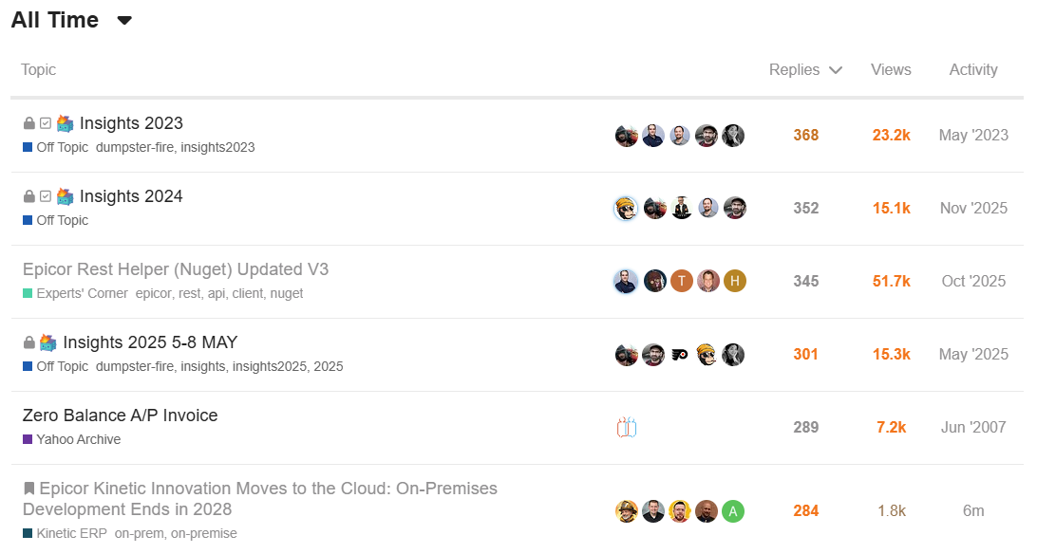
Task: Click the 'insights2023' tag
Action: 217,147
